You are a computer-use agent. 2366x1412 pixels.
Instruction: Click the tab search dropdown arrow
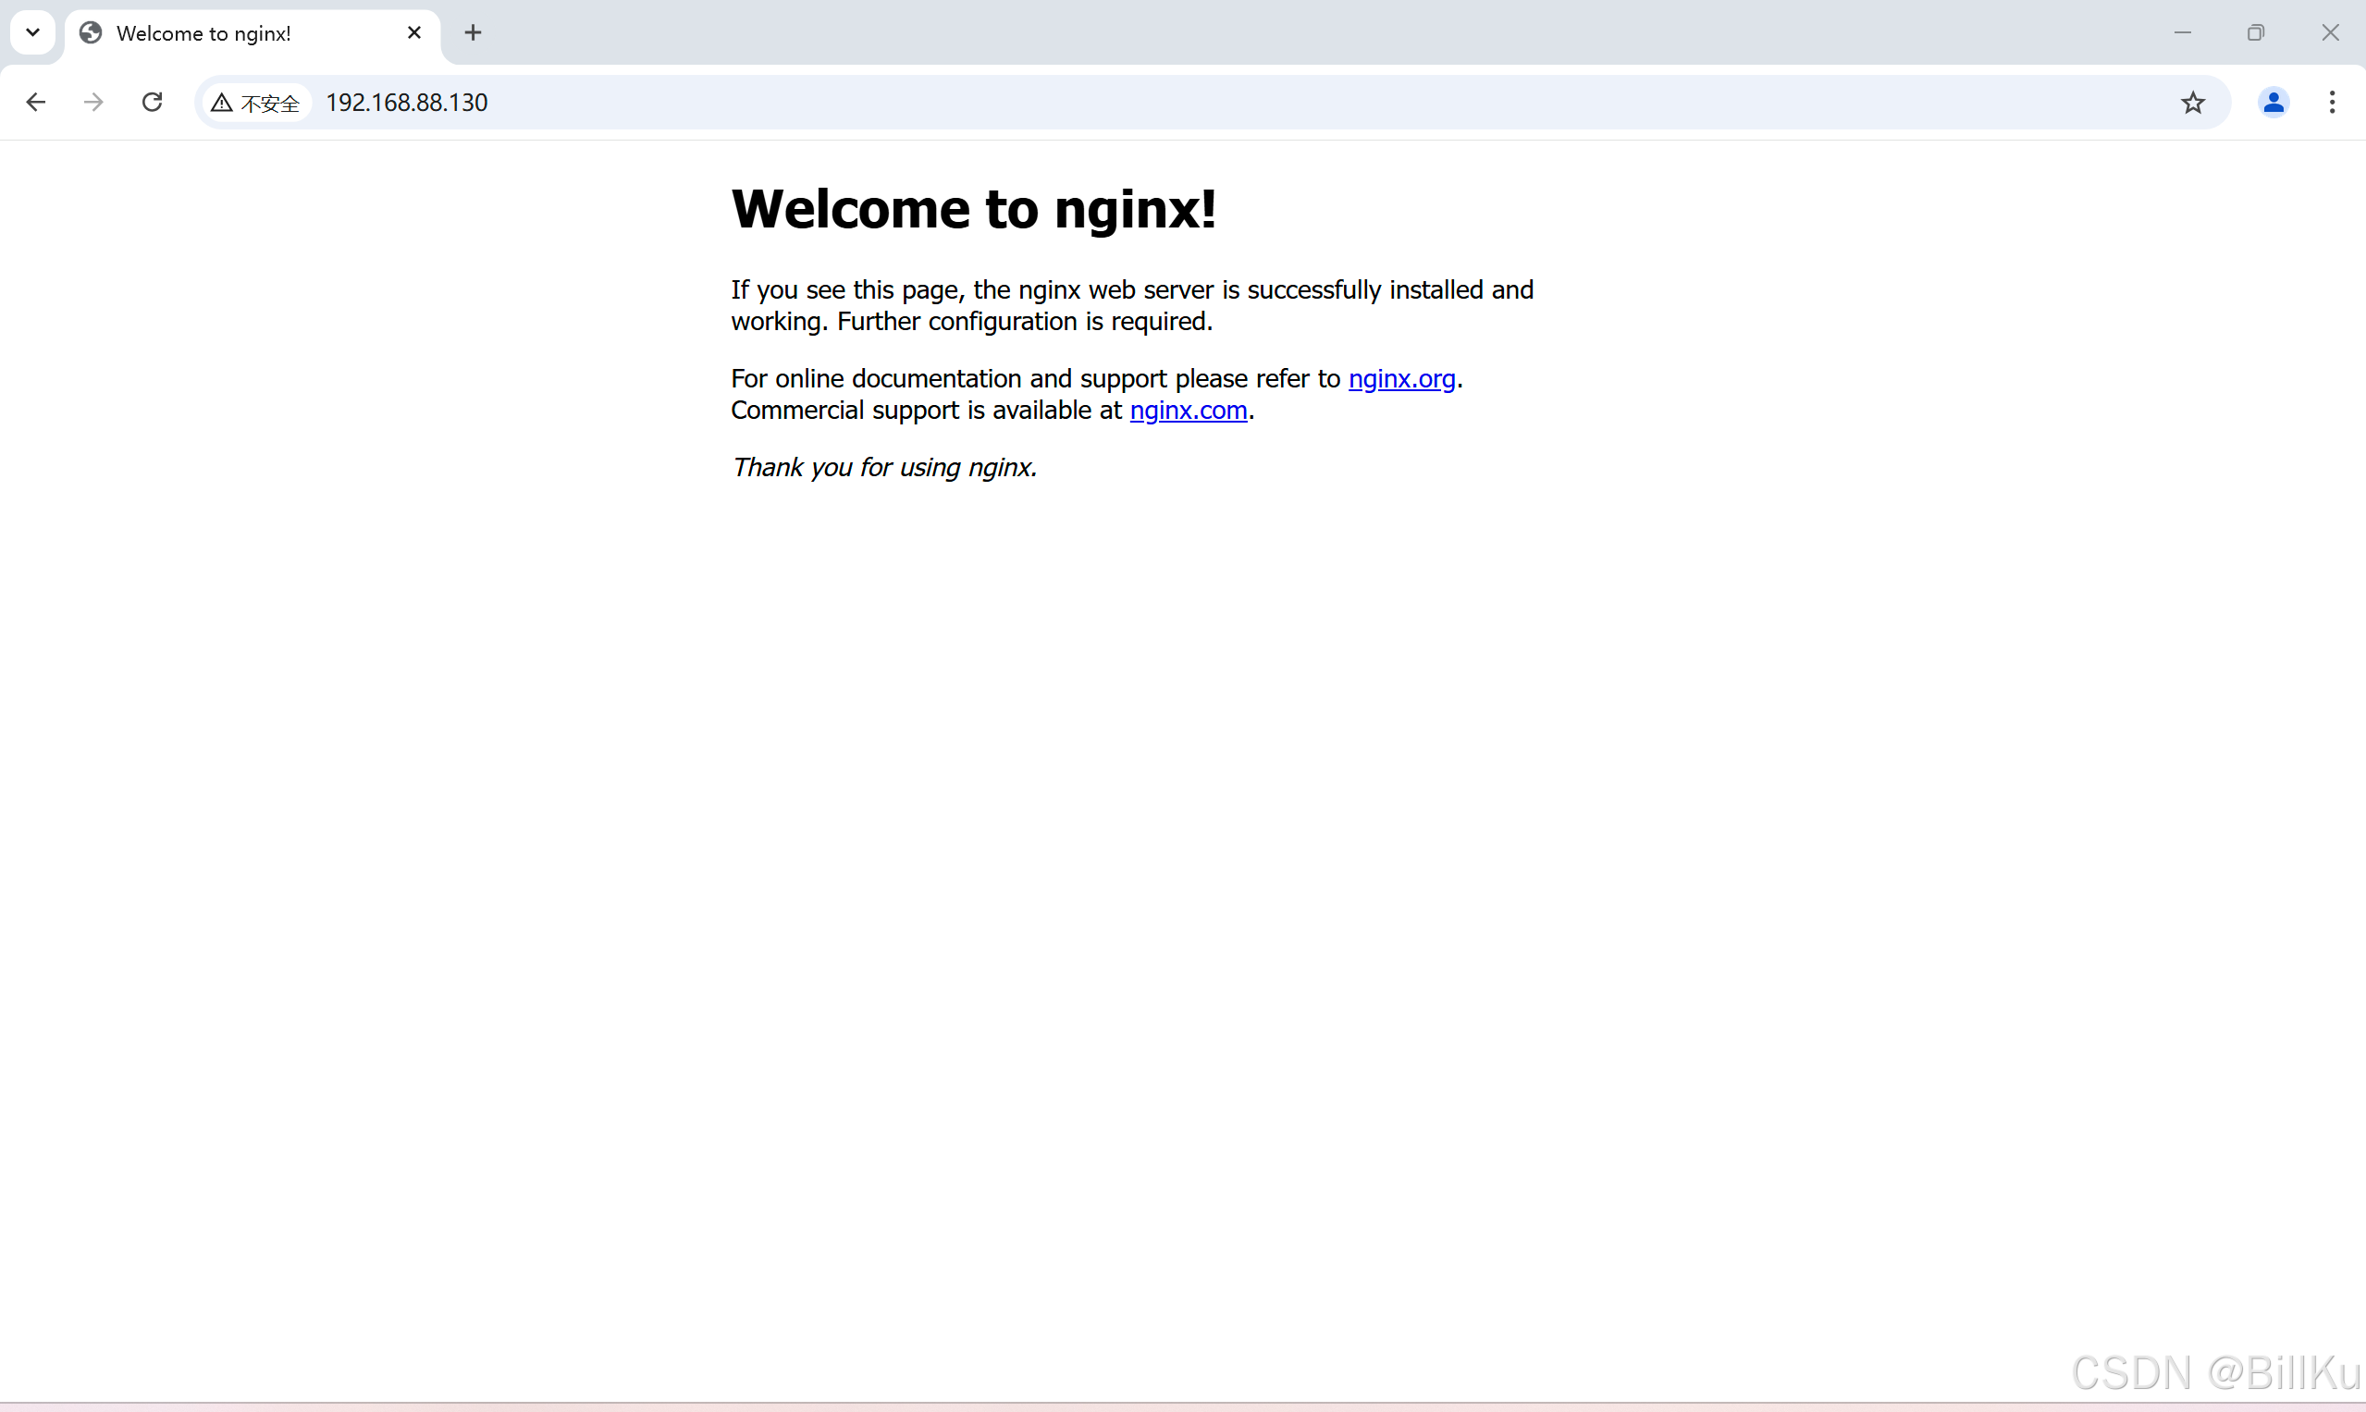click(x=32, y=32)
